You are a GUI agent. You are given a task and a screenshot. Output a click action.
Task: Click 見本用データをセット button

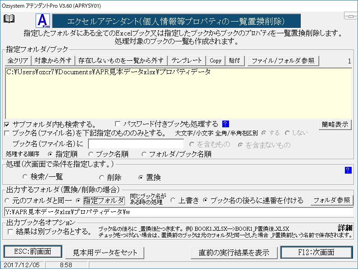click(105, 253)
